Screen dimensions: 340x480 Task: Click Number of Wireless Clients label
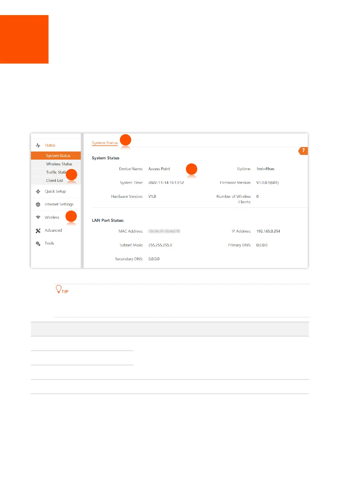[x=234, y=199]
